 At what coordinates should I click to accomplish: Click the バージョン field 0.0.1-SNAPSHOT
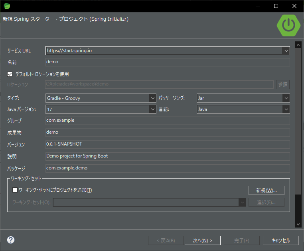click(x=168, y=144)
